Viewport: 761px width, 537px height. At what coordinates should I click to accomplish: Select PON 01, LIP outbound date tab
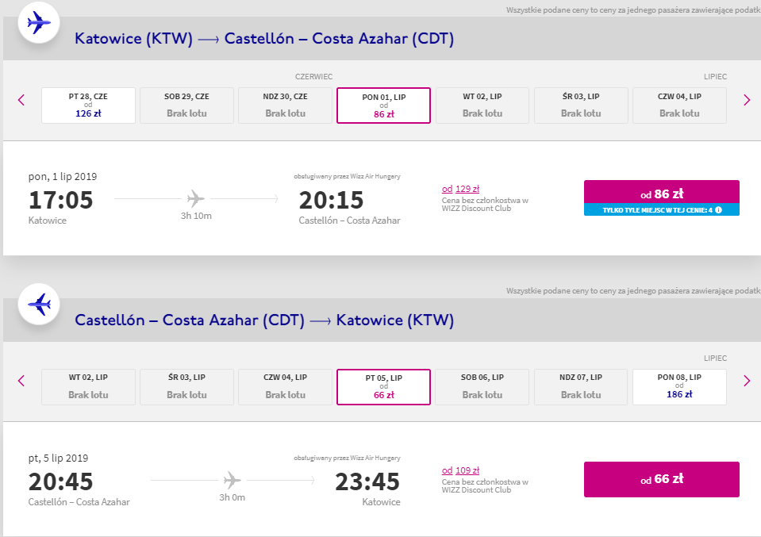[383, 105]
